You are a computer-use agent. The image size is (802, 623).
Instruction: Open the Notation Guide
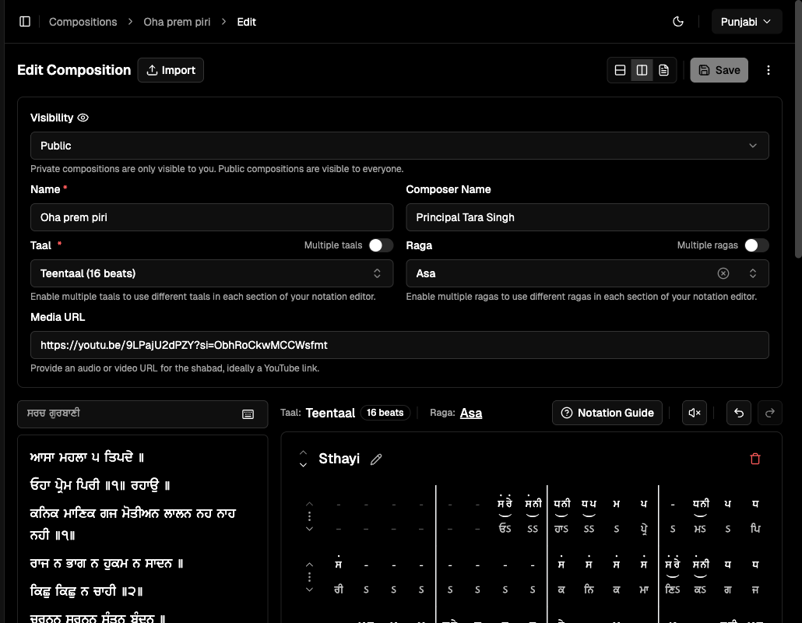607,413
